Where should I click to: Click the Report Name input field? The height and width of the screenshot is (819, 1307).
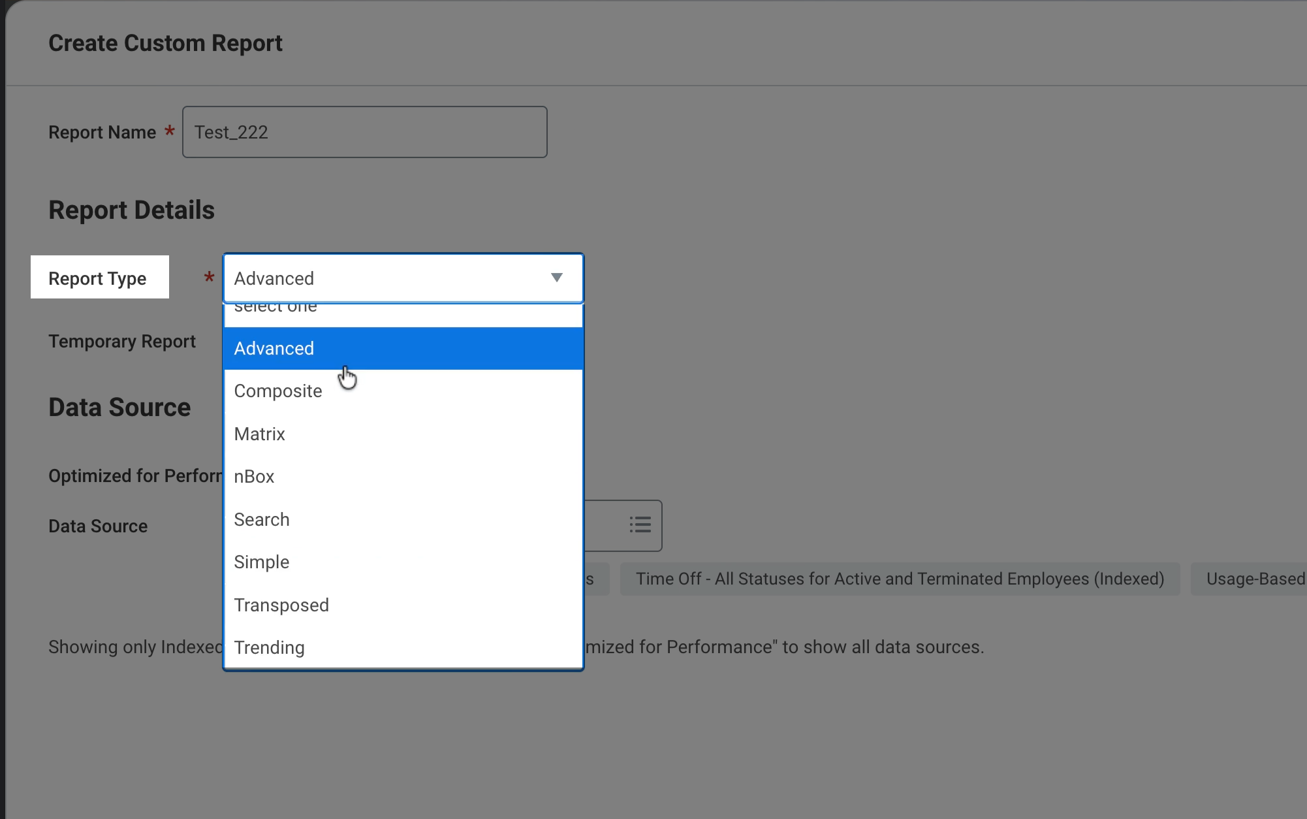[x=364, y=132]
